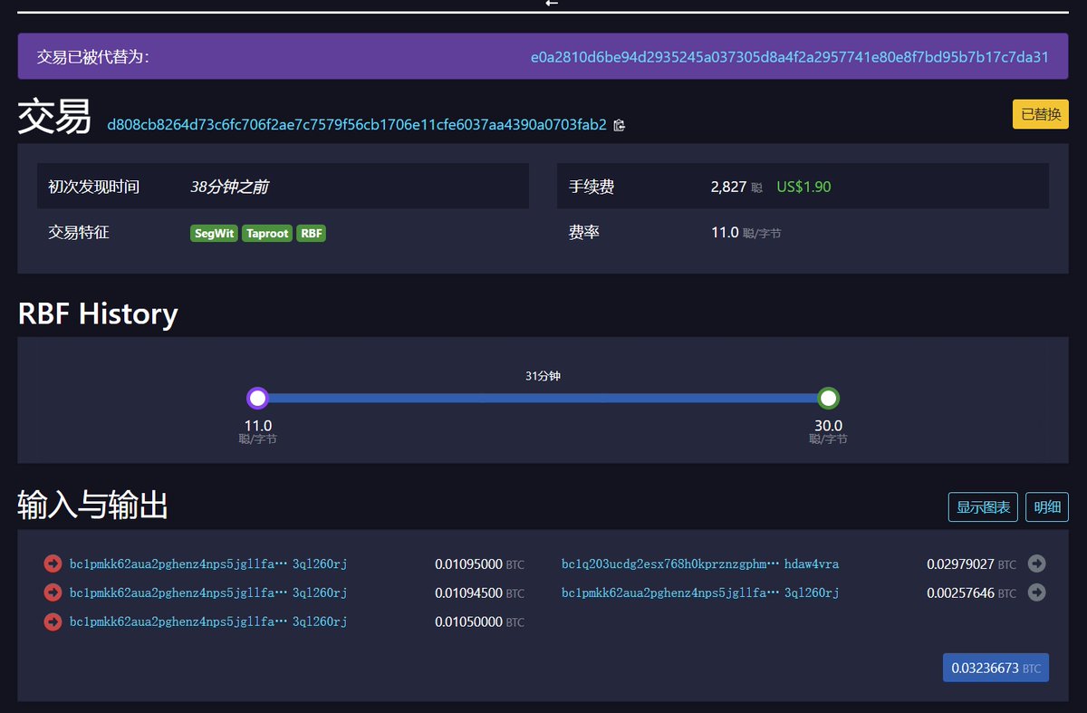Select the 30.0 sat/vB RBF timeline node
This screenshot has height=713, width=1087.
(x=828, y=398)
